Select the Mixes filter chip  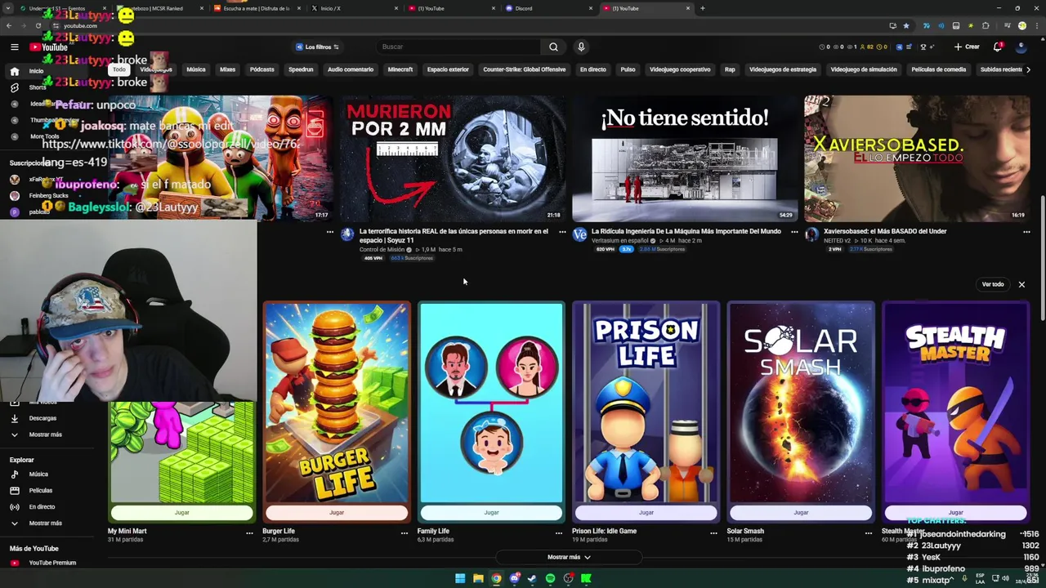pos(227,69)
